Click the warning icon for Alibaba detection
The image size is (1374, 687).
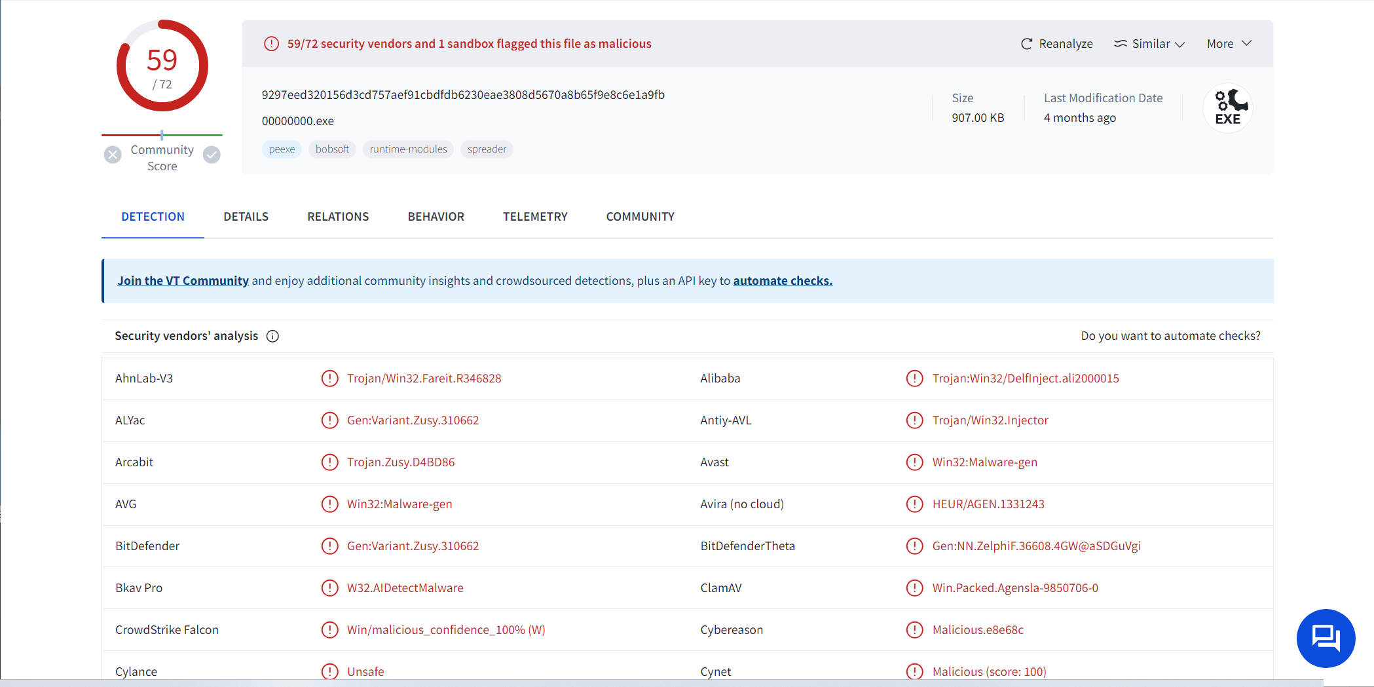[914, 379]
